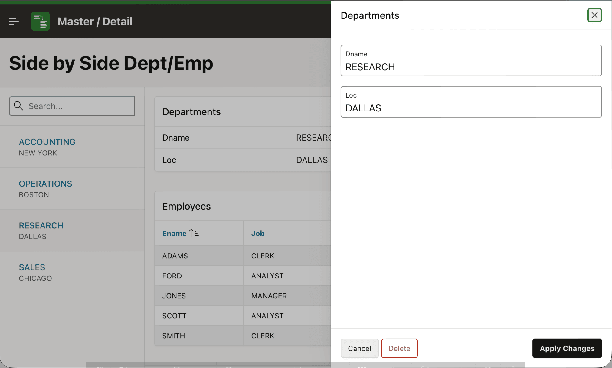The height and width of the screenshot is (368, 612).
Task: Click the Master / Detail title link
Action: point(95,21)
